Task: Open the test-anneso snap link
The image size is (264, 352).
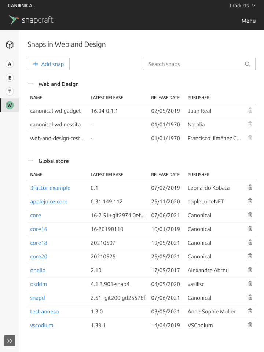Action: tap(44, 312)
